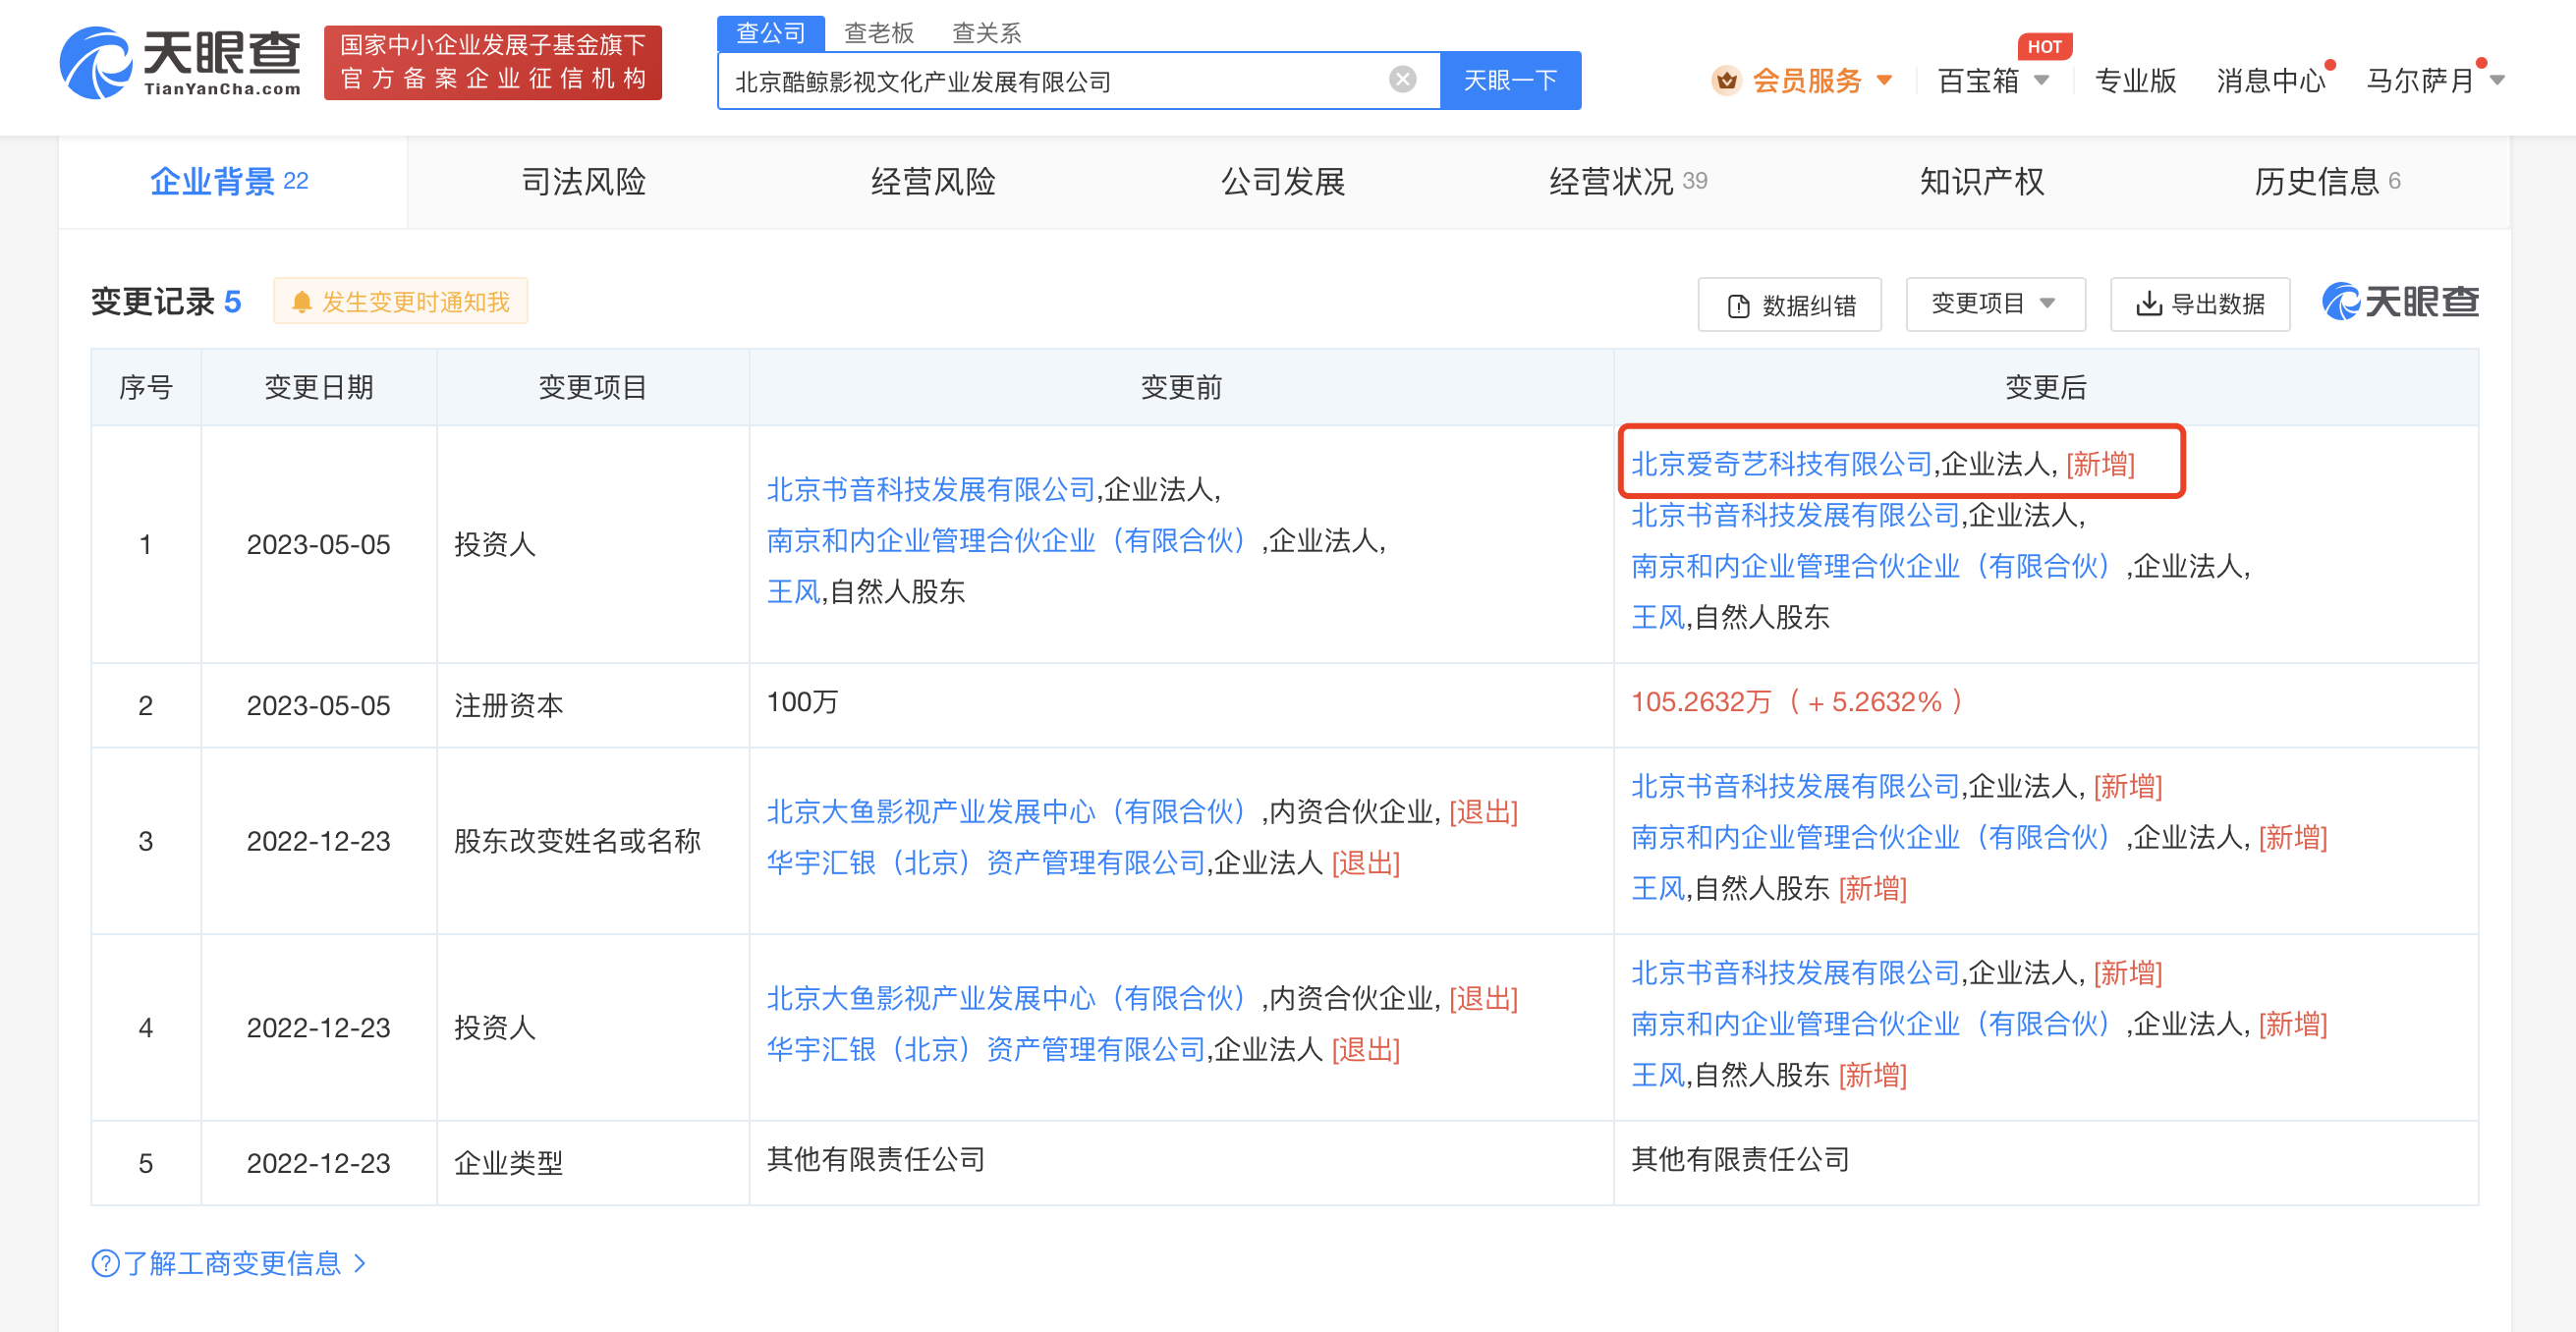
Task: Open the 马尔萨月 user menu arrow
Action: tap(2497, 80)
